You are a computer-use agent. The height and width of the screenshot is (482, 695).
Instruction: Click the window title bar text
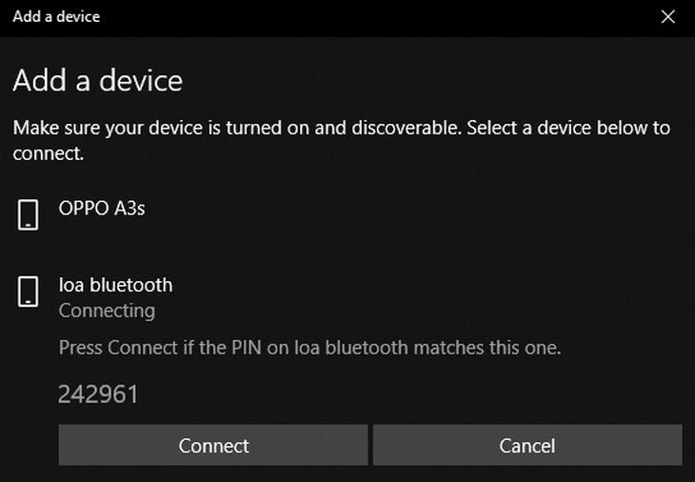(56, 16)
